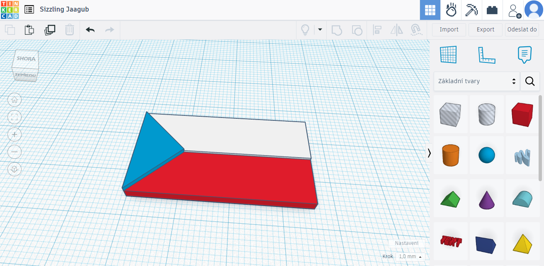544x266 pixels.
Task: Toggle orthographic/perspective view cube icon
Action: tap(15, 169)
